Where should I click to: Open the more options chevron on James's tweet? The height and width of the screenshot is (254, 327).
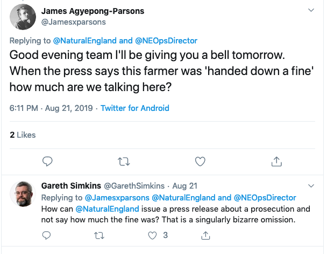coord(311,10)
